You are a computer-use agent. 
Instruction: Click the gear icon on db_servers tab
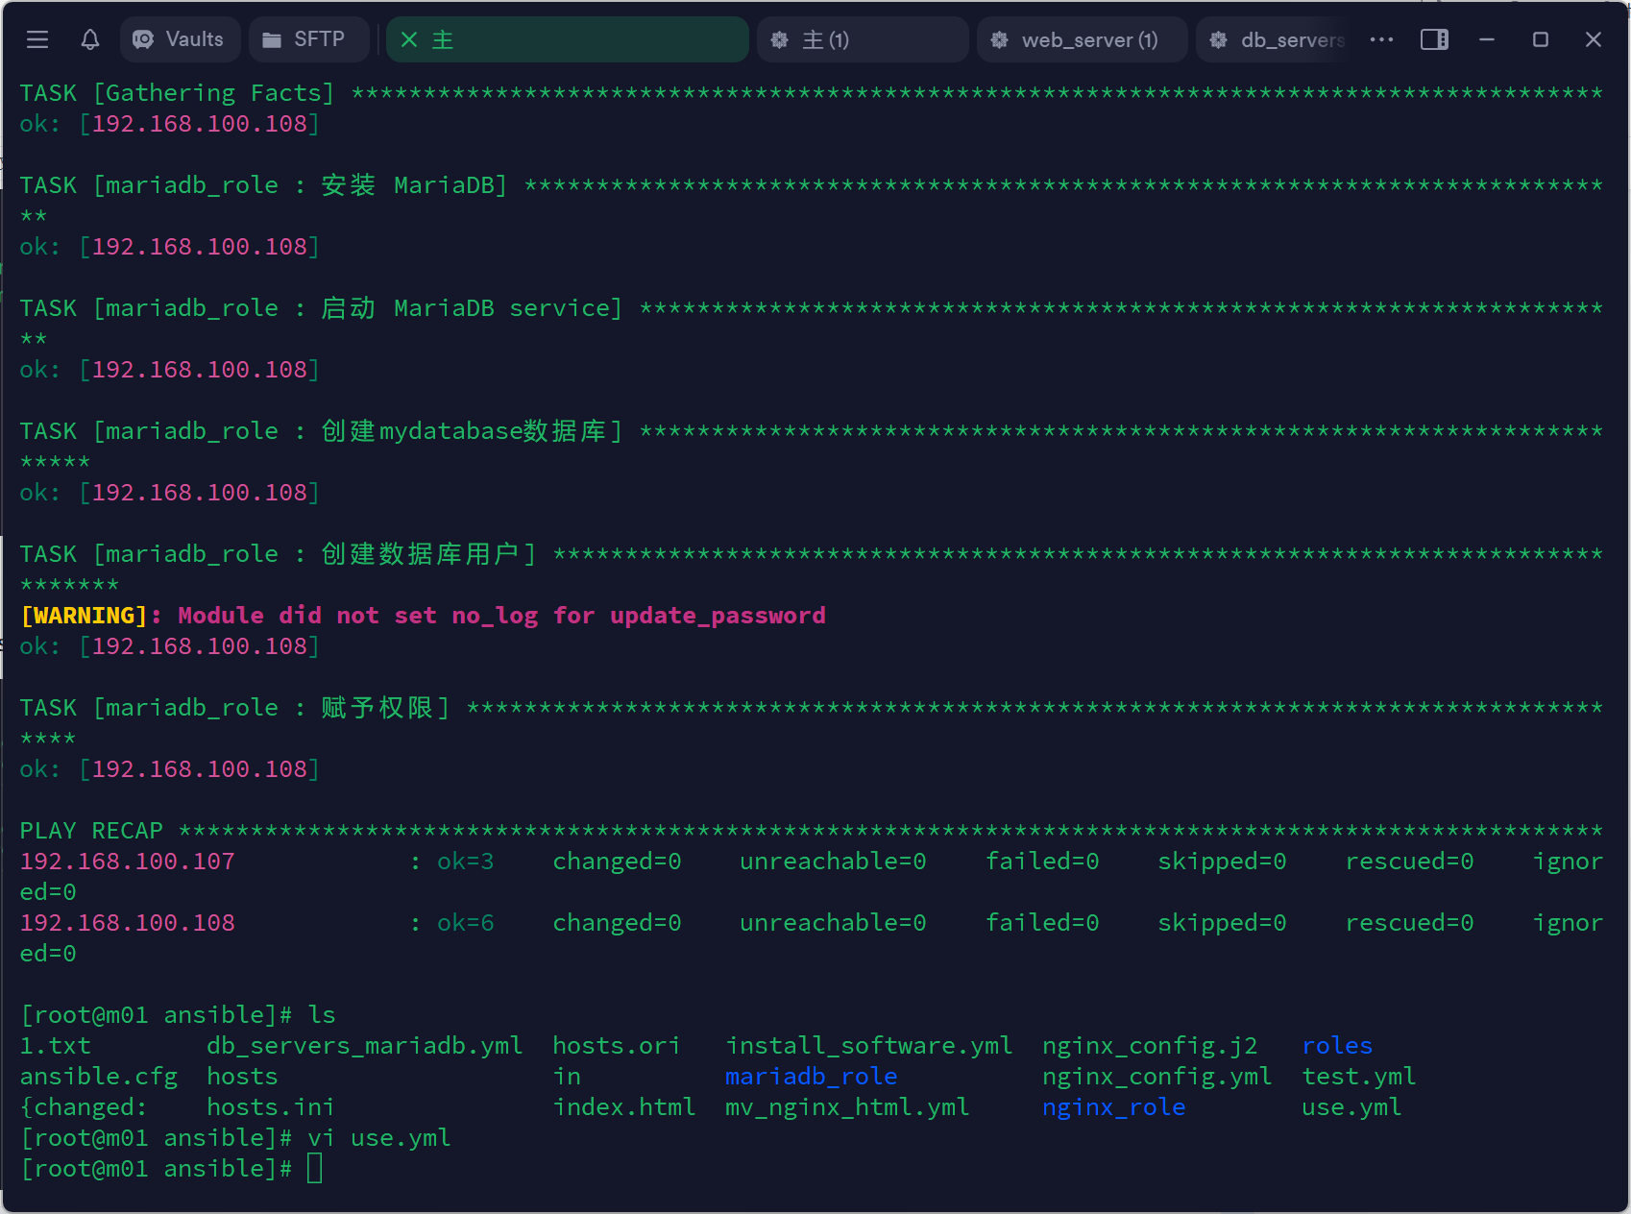[1219, 39]
